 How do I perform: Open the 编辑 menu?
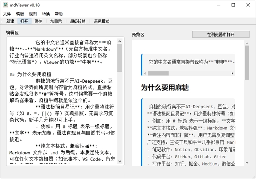click(20, 14)
